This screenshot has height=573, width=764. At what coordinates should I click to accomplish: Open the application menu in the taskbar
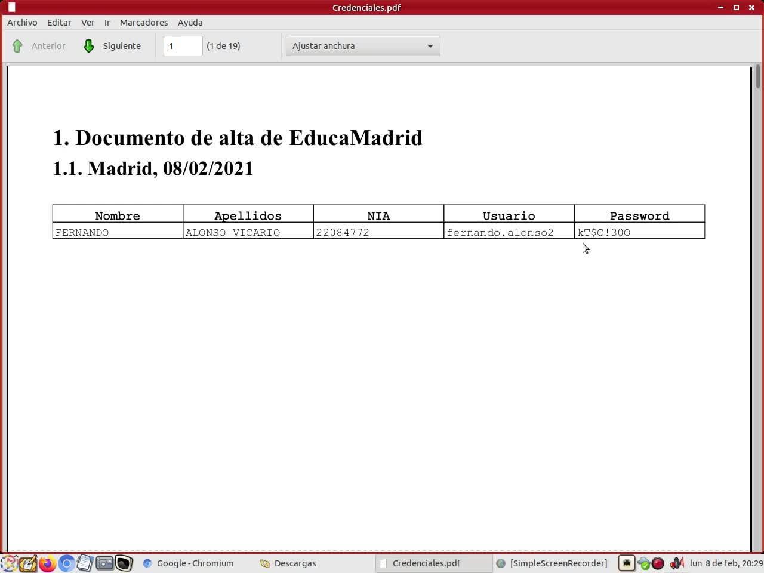click(x=8, y=563)
